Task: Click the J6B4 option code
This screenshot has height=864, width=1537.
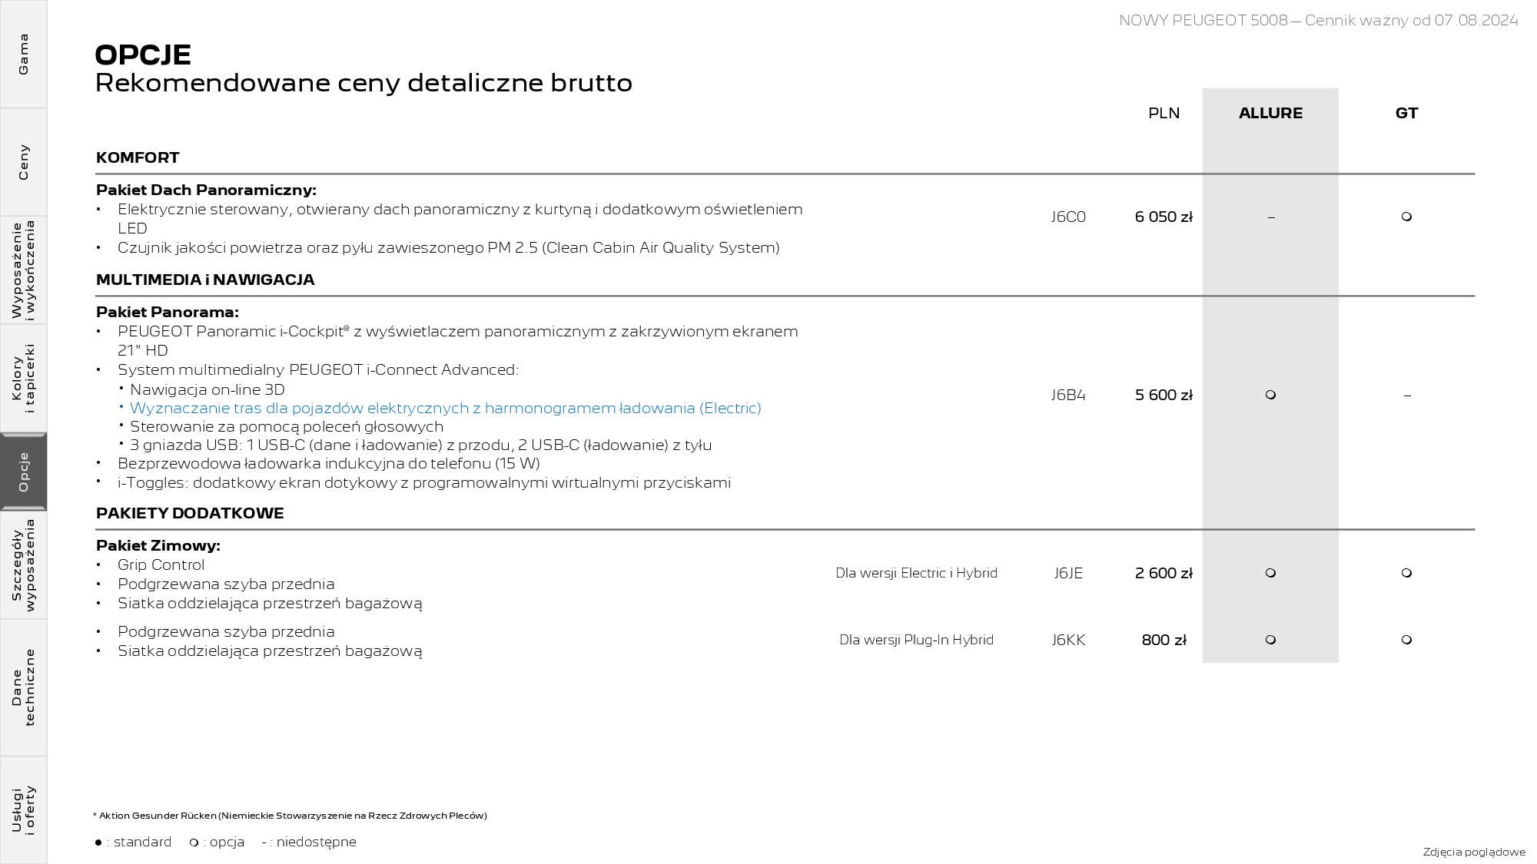Action: (x=1068, y=395)
